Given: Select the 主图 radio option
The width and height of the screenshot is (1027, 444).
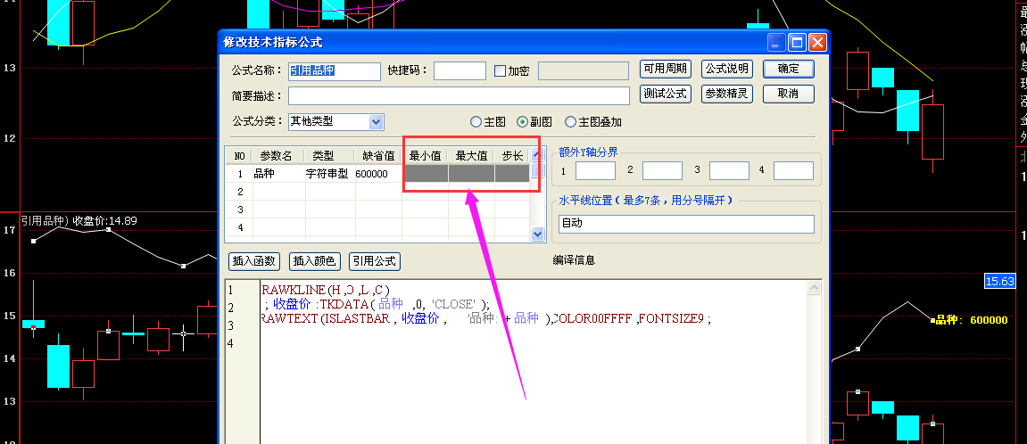Looking at the screenshot, I should click(476, 122).
